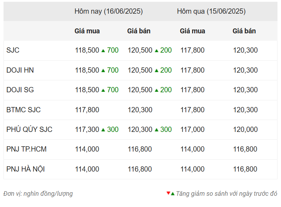281x207 pixels.
Task: Click the up arrow in PHÚ QUÝ SJC sell price
Action: pyautogui.click(x=156, y=130)
